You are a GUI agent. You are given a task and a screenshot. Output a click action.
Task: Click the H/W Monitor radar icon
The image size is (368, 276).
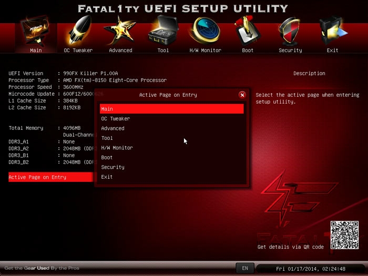(205, 30)
